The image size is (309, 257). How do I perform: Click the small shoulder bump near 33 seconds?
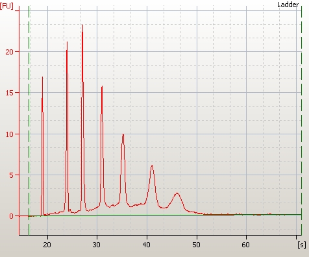tap(112, 205)
